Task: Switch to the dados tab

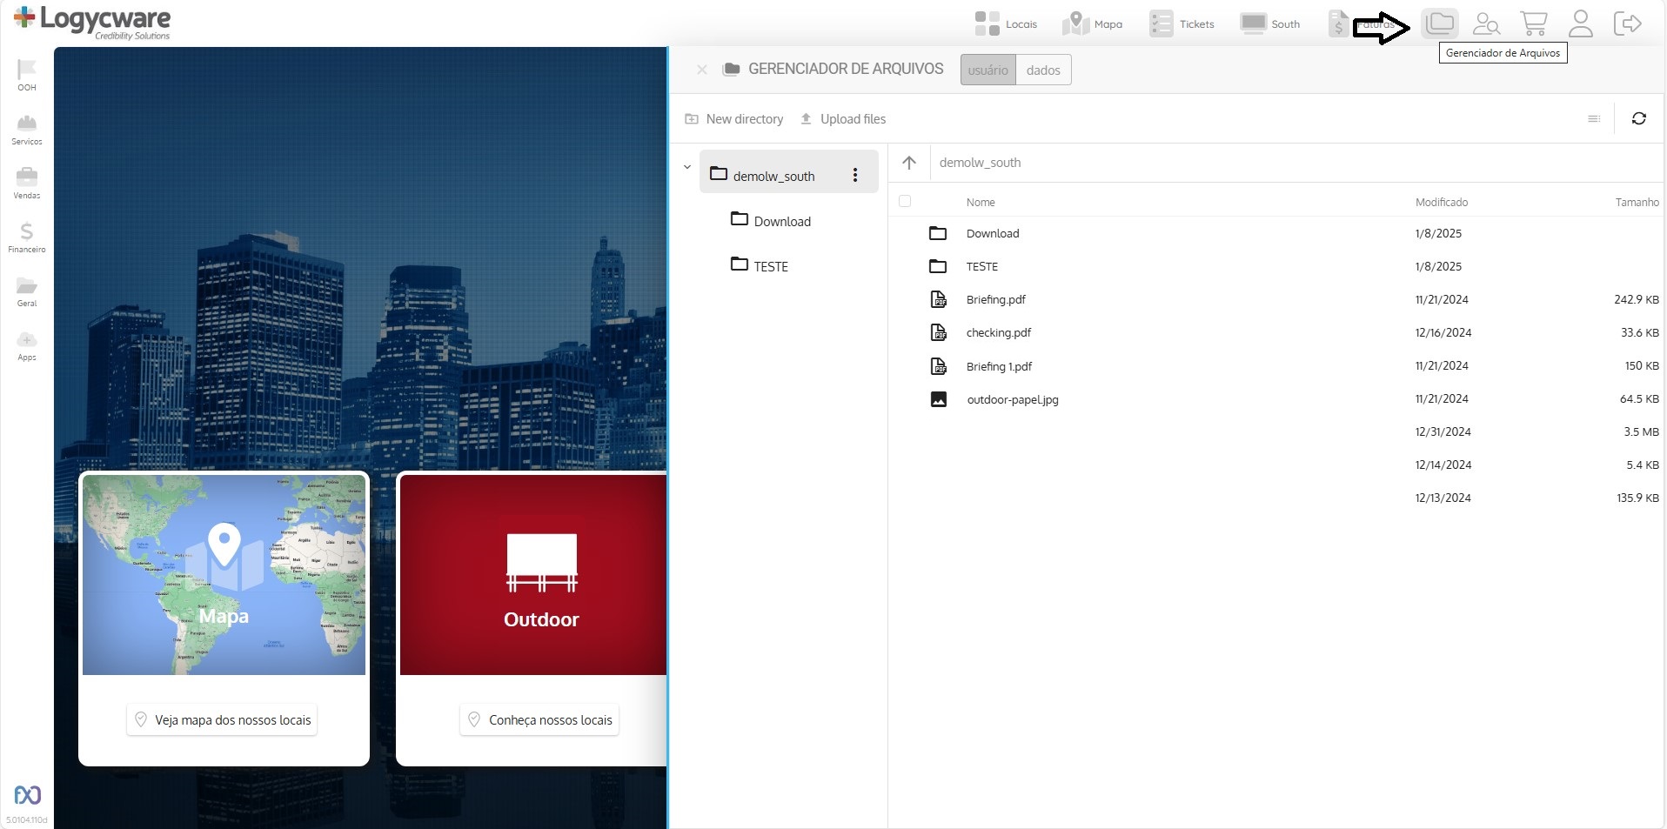Action: tap(1043, 70)
